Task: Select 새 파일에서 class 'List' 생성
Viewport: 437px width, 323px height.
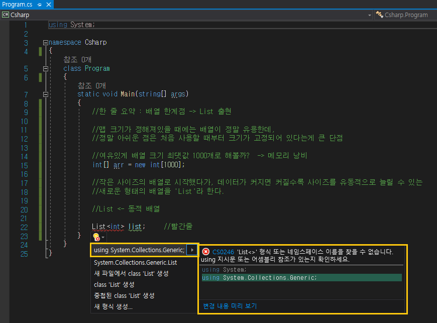Action: 131,273
